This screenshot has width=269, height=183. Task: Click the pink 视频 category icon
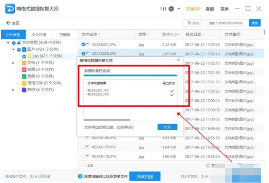coord(24,70)
